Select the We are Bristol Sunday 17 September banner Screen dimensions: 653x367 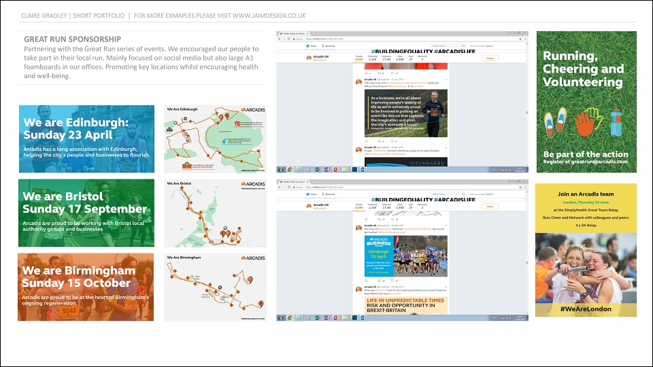pyautogui.click(x=86, y=213)
